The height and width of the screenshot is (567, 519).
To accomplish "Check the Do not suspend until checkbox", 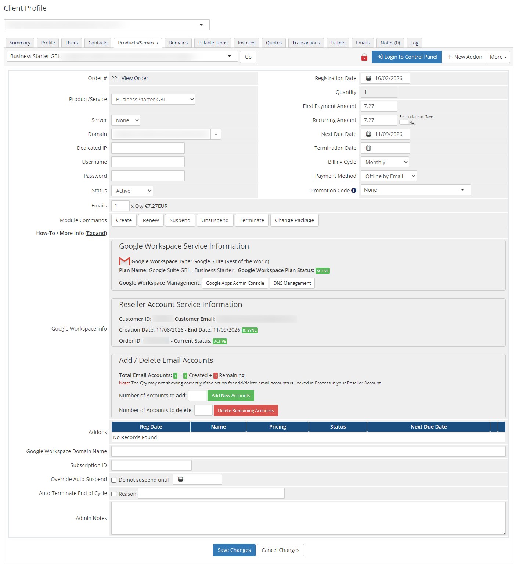I will tap(114, 480).
